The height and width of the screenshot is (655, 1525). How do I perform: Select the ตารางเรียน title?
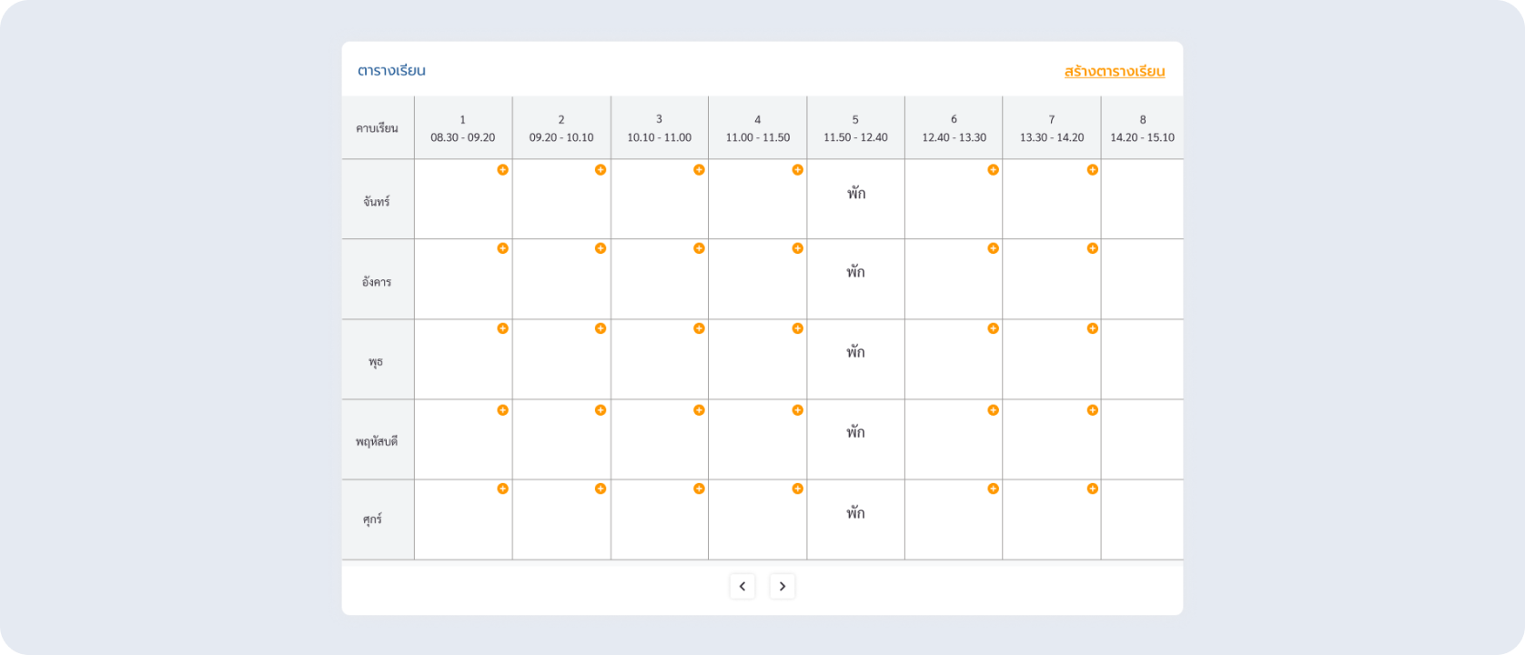391,71
